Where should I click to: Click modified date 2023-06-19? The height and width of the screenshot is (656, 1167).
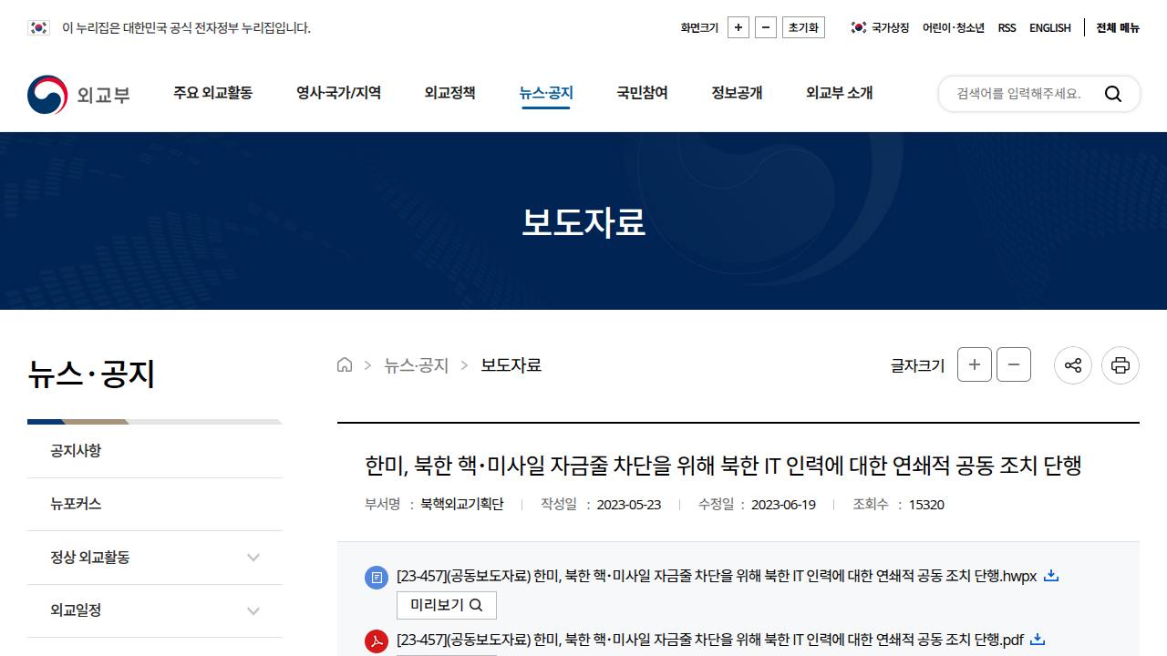click(x=783, y=505)
